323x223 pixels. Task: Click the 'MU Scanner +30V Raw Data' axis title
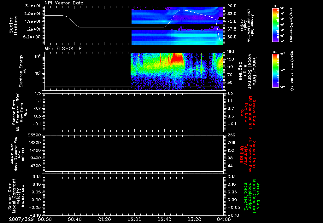pyautogui.click(x=20, y=112)
